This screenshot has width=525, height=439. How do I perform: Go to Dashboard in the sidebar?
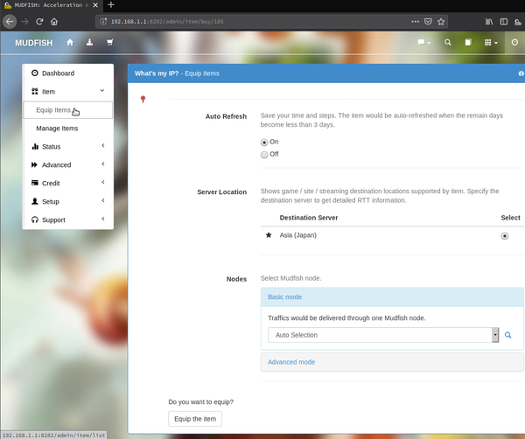pyautogui.click(x=58, y=73)
